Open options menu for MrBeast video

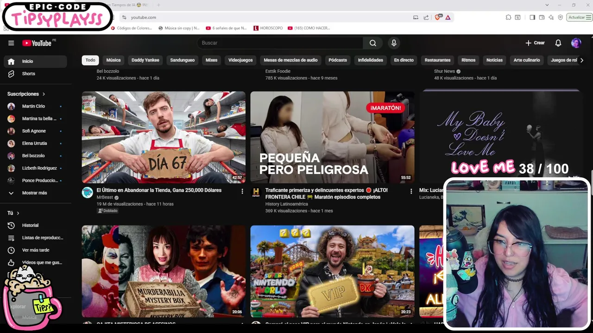[x=242, y=191]
